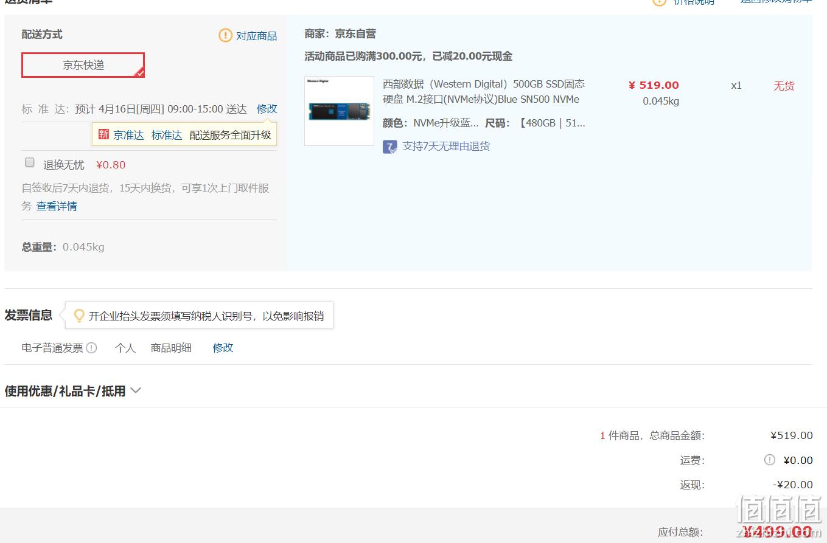Click the 电子普通发票 label
The width and height of the screenshot is (827, 543).
[x=52, y=348]
